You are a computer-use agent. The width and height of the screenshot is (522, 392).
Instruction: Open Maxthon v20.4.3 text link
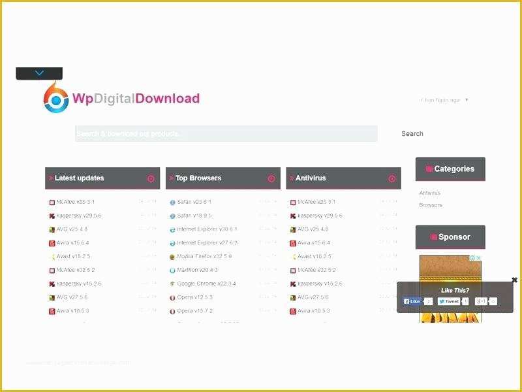(197, 270)
